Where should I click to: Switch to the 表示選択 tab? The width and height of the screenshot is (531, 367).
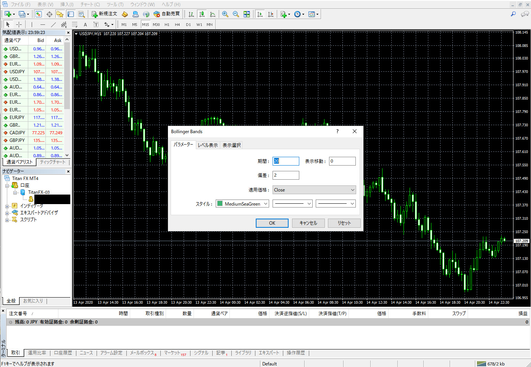point(231,145)
